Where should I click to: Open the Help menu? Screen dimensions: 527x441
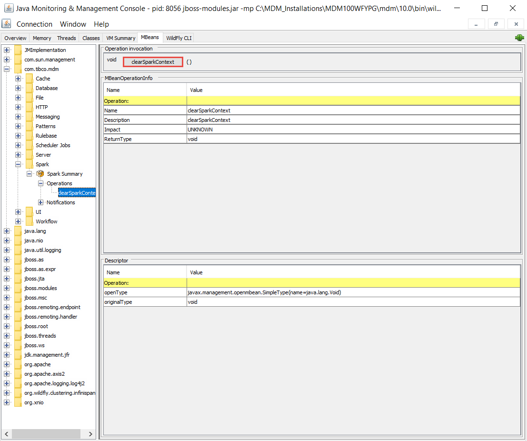101,24
